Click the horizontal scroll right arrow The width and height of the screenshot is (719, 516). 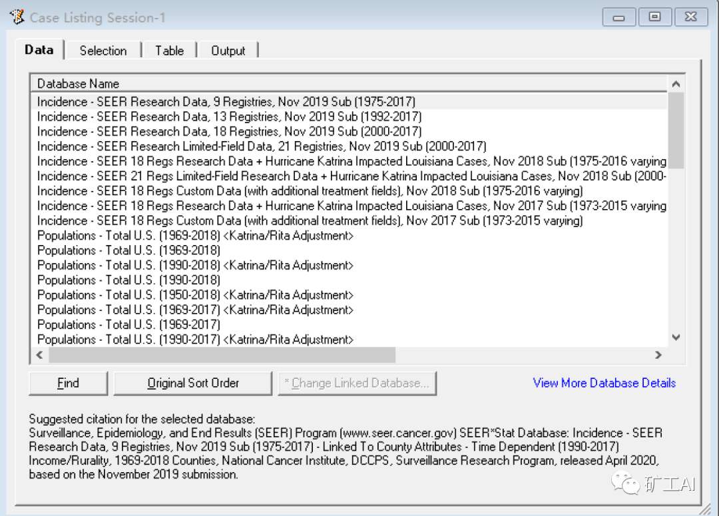tap(658, 355)
